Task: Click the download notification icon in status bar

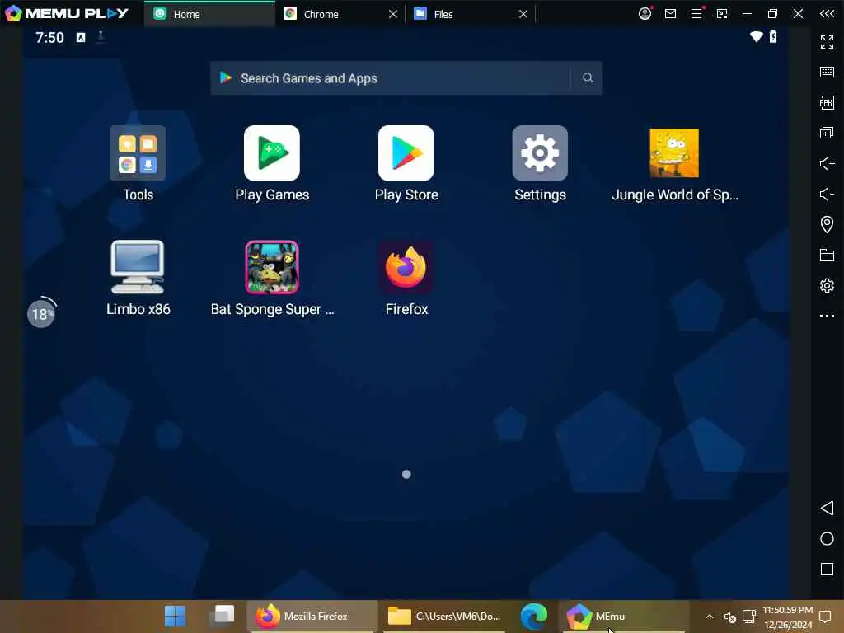Action: point(100,36)
